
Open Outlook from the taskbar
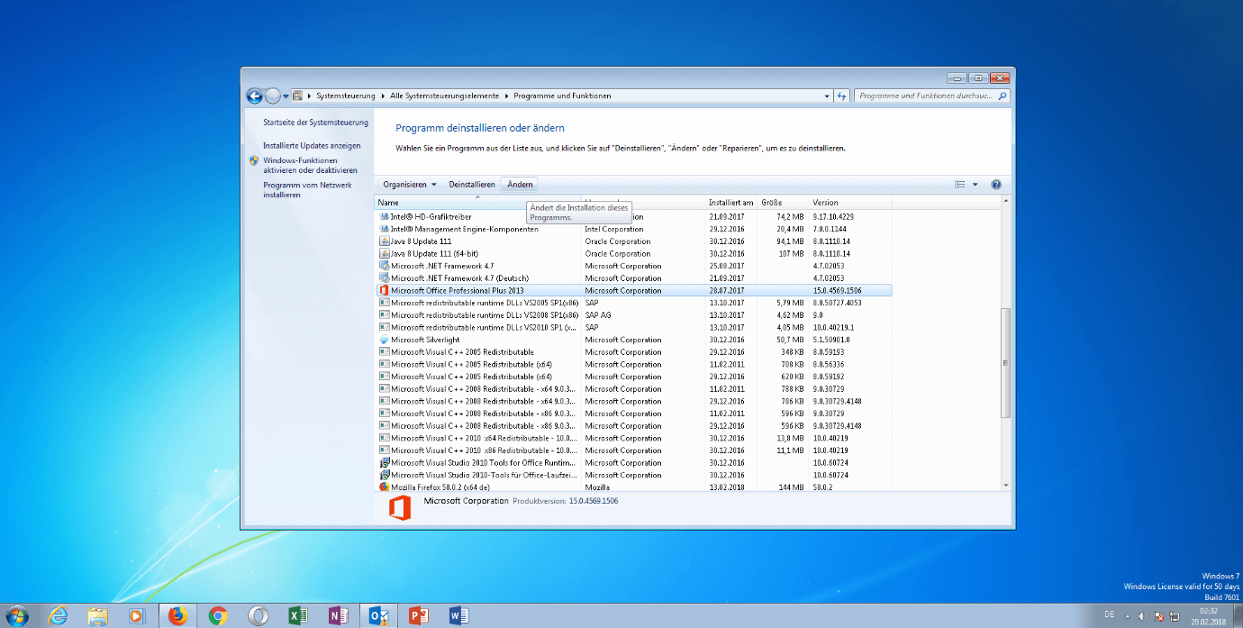[378, 616]
